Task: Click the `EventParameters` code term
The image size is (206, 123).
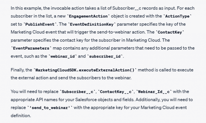Action: [27, 48]
